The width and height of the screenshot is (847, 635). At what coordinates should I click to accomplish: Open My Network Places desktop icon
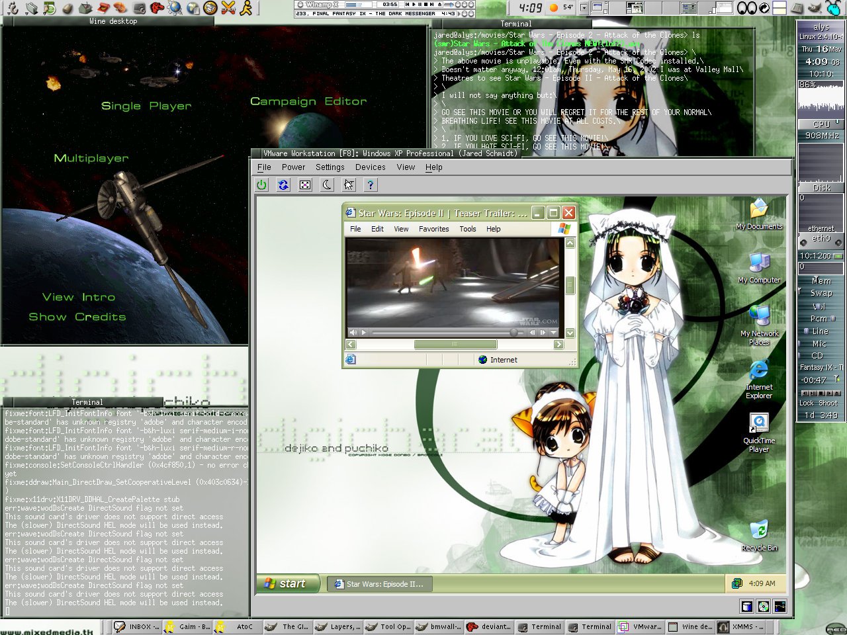click(x=759, y=325)
